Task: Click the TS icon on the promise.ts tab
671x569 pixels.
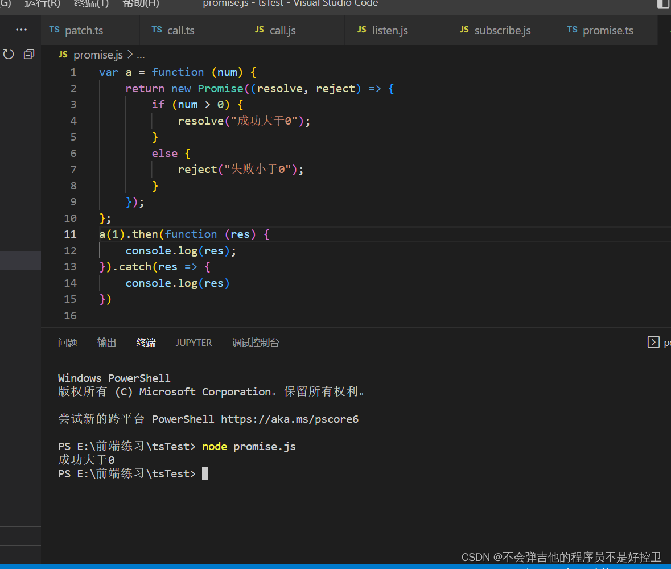Action: click(571, 30)
